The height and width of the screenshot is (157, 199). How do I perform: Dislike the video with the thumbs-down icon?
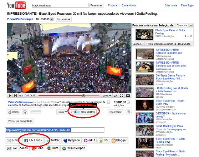(25, 112)
